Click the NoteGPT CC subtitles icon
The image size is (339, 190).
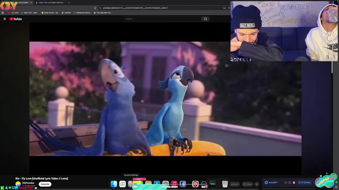coord(286,183)
